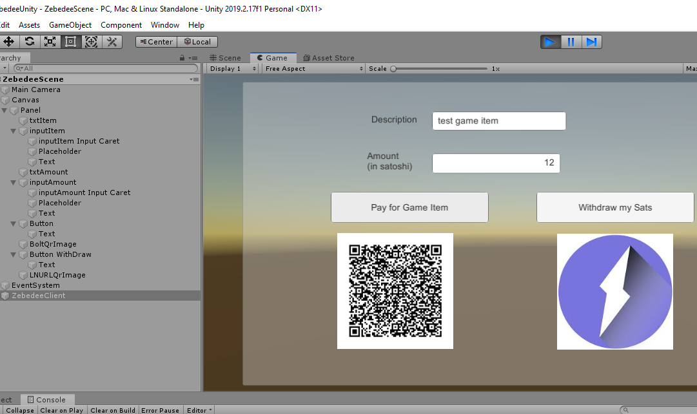Click inputItem Input Caret cube icon
The width and height of the screenshot is (697, 414).
[32, 141]
